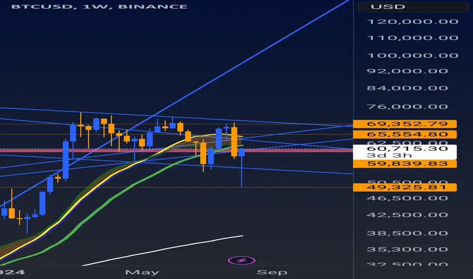The image size is (473, 279).
Task: Select the 65,554.80 price label
Action: pyautogui.click(x=405, y=134)
